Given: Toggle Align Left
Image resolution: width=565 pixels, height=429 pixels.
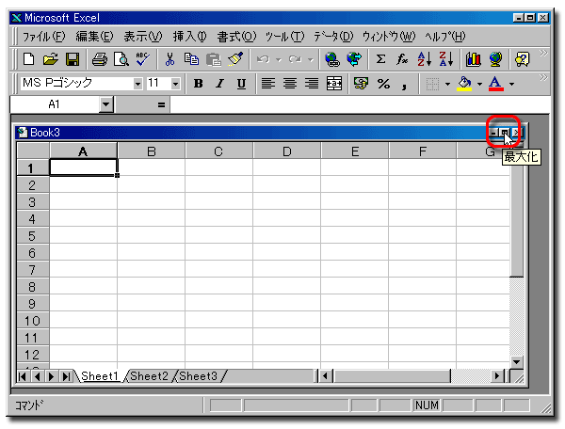Looking at the screenshot, I should click(x=268, y=84).
